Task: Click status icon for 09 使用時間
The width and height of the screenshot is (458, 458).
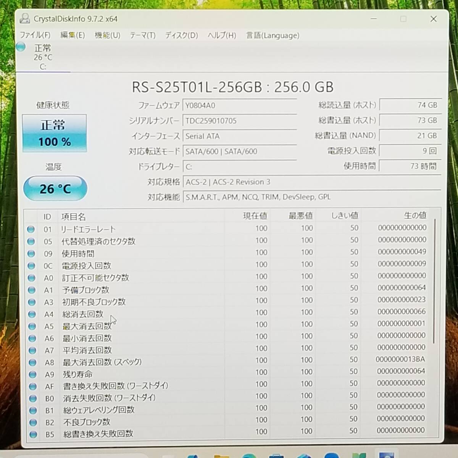Action: click(31, 253)
